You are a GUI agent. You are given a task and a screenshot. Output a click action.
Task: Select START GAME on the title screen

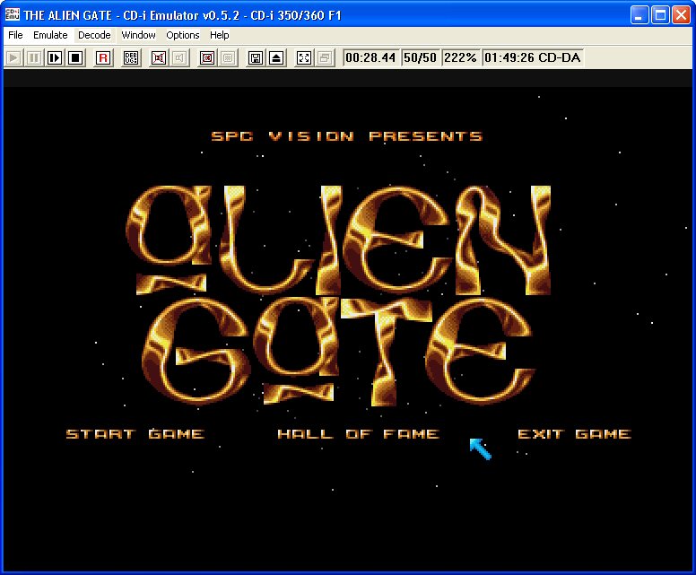tap(135, 434)
